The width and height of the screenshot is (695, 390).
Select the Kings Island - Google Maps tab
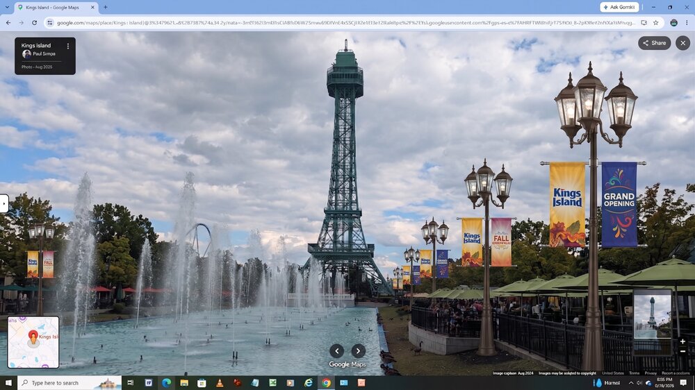coord(56,7)
